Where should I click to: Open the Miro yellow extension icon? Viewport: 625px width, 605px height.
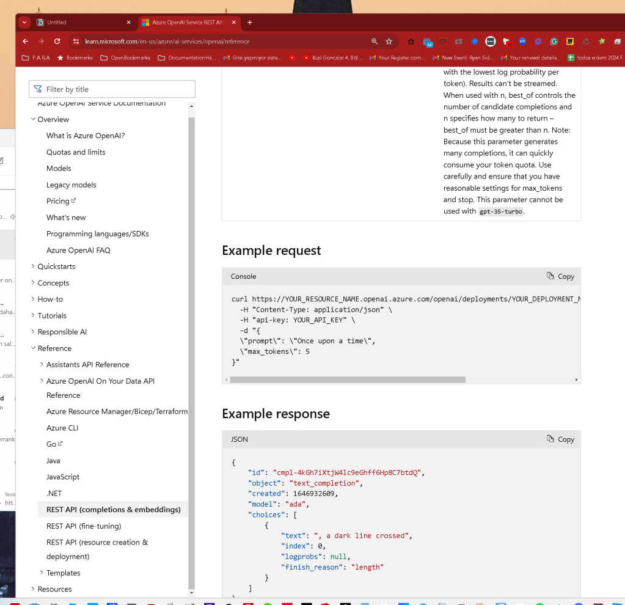click(570, 42)
